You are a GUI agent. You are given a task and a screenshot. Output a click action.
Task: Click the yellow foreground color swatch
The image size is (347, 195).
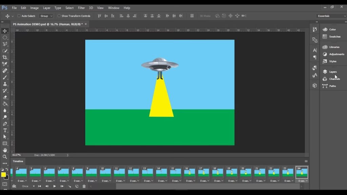(3, 175)
